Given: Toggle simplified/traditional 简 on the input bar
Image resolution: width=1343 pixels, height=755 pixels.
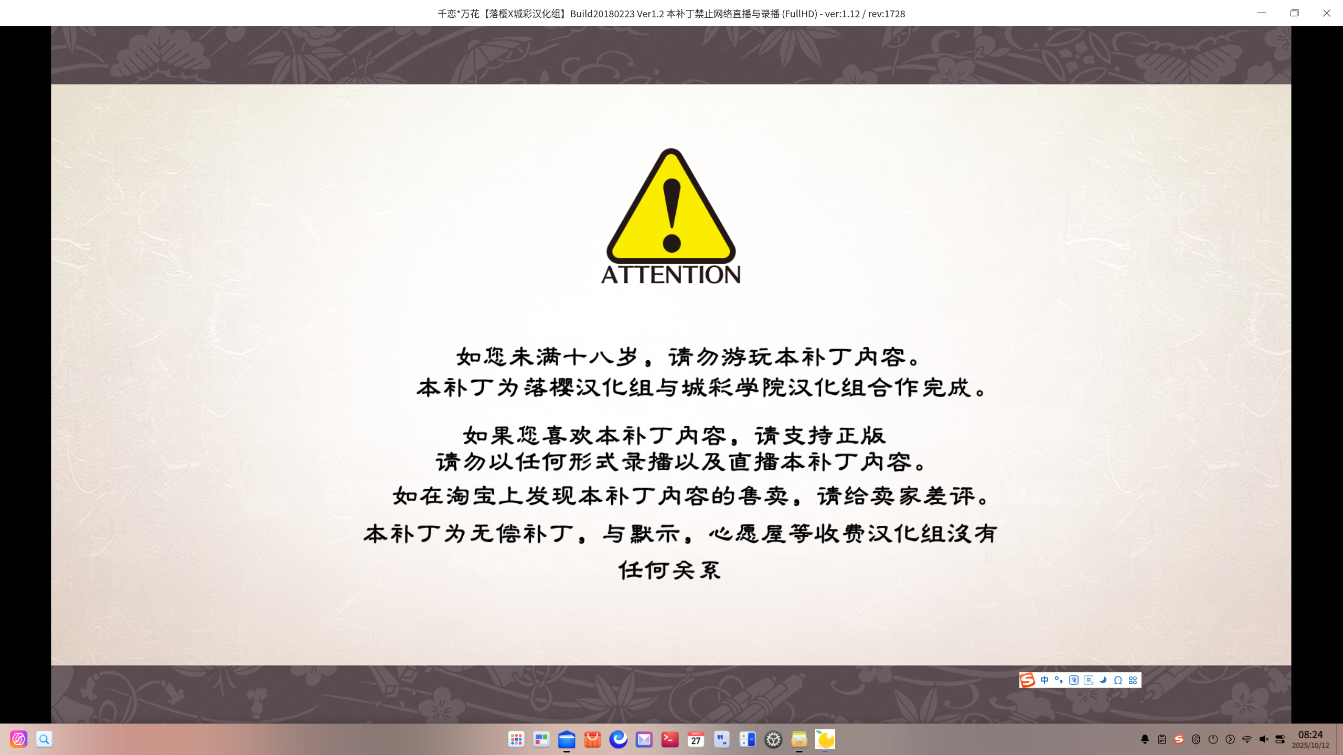Looking at the screenshot, I should point(1074,680).
